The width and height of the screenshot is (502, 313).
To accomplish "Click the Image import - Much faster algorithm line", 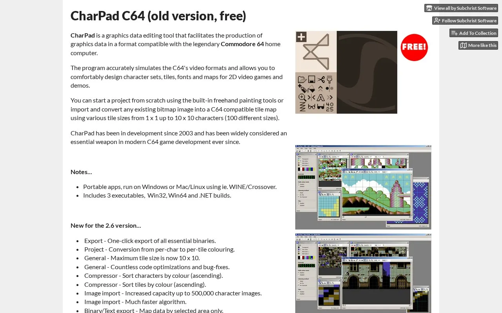I will click(135, 302).
